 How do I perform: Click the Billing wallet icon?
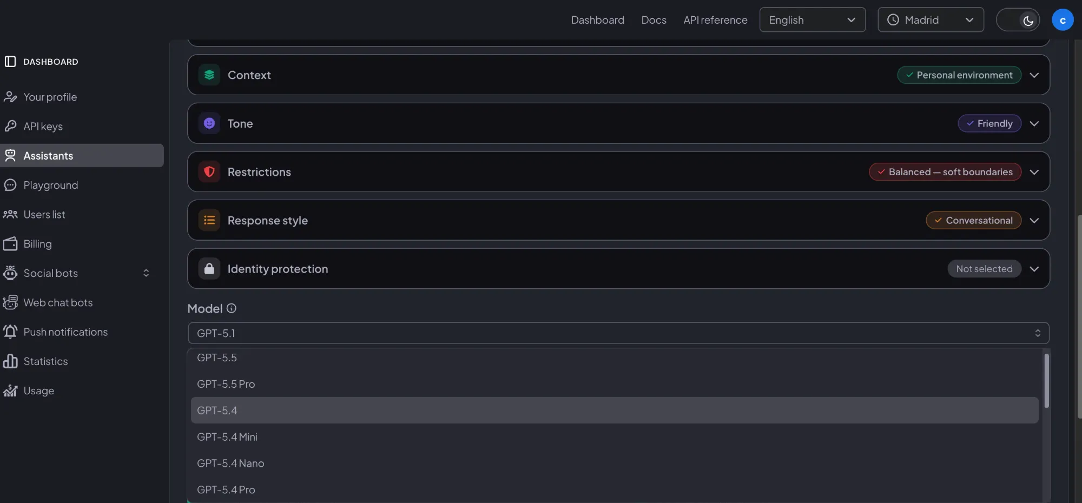[x=10, y=244]
